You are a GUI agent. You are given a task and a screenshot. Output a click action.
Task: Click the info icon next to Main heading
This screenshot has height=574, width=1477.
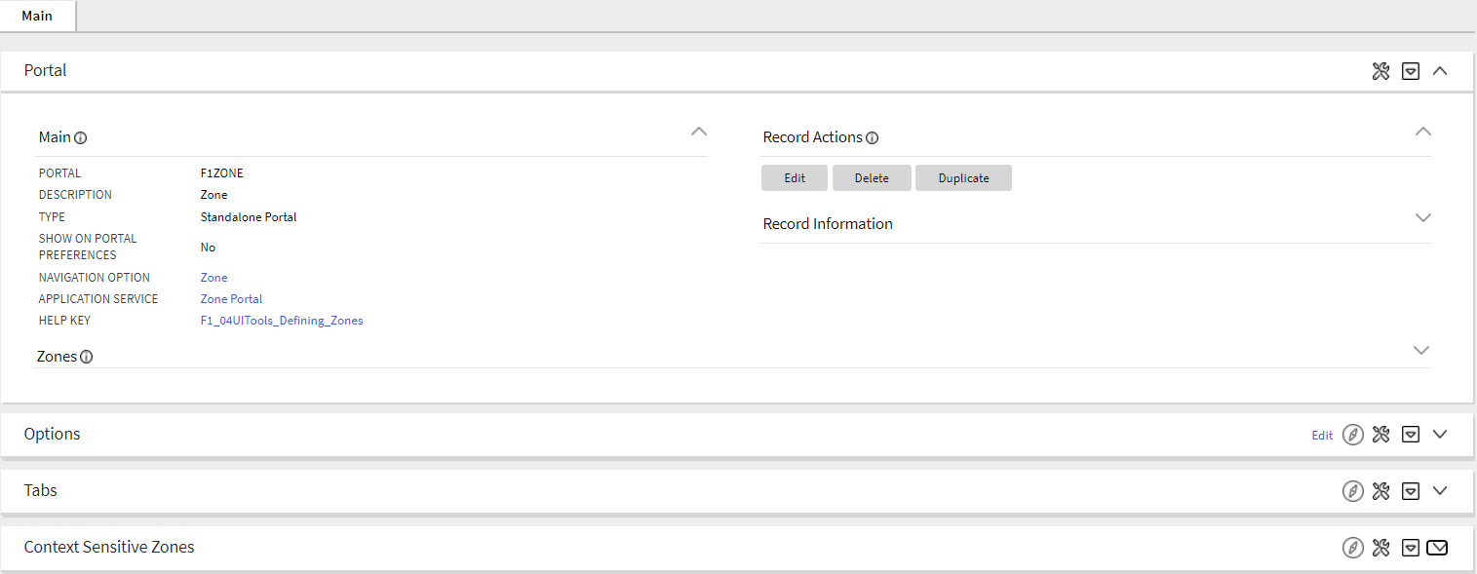coord(80,137)
